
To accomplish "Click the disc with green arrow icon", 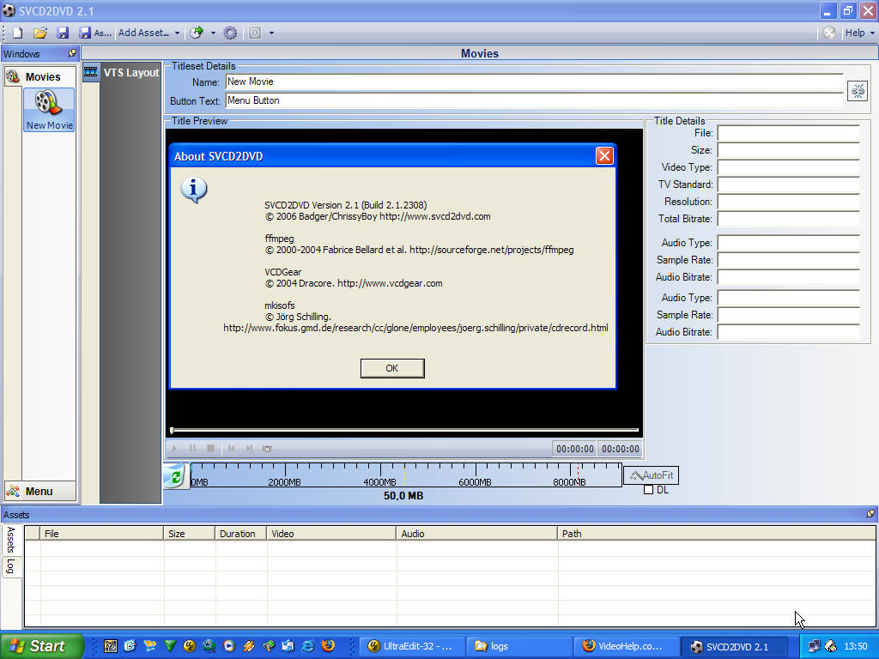I will 197,33.
